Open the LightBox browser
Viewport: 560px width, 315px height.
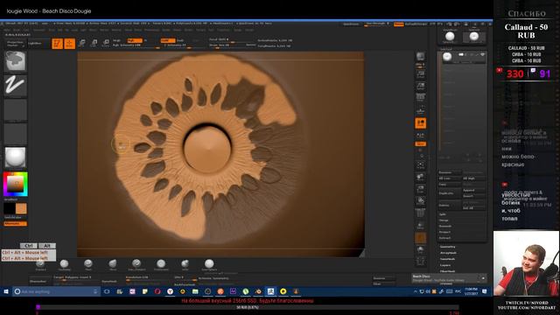(35, 43)
